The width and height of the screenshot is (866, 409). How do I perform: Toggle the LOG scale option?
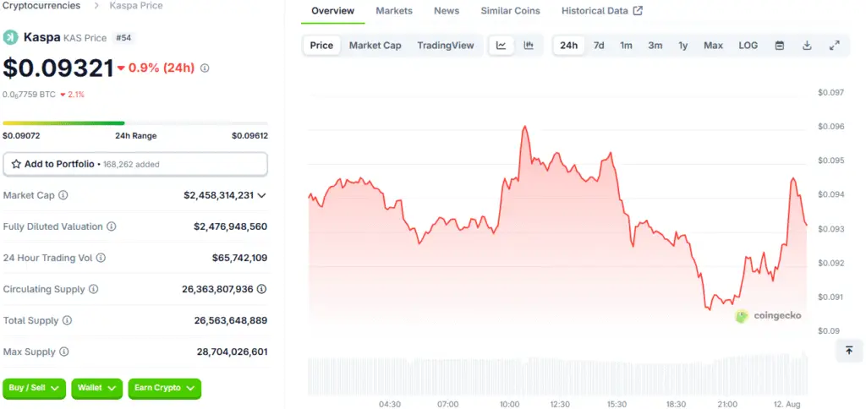click(748, 46)
